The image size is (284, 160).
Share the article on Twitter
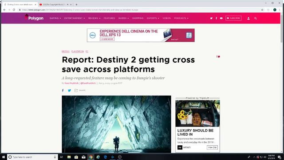pos(69,90)
